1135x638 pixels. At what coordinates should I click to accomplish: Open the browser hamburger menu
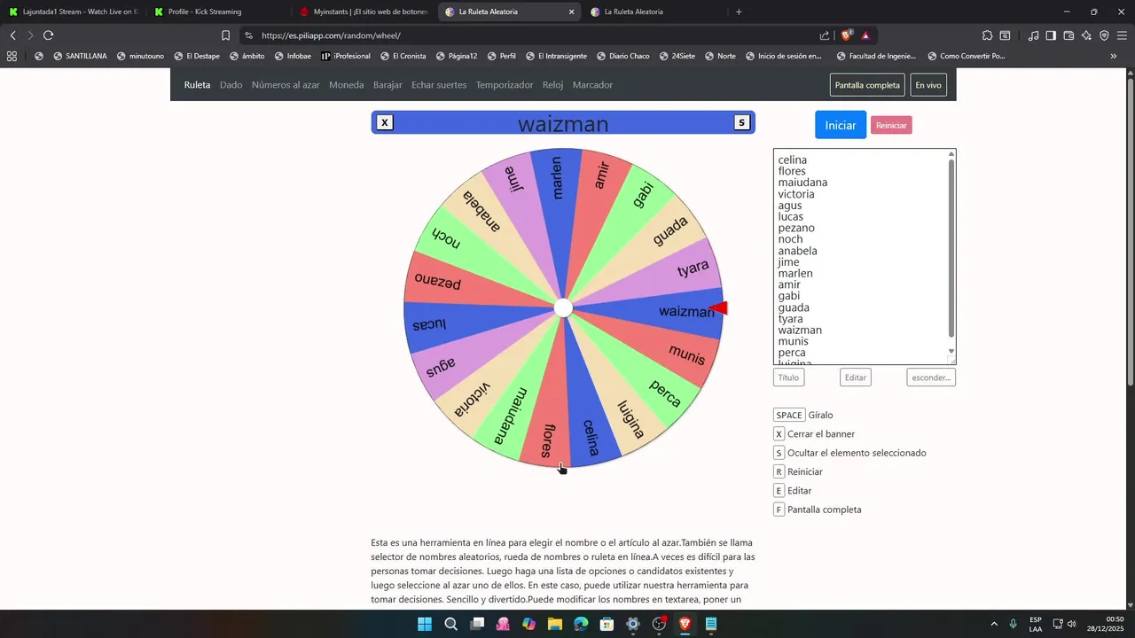1122,35
